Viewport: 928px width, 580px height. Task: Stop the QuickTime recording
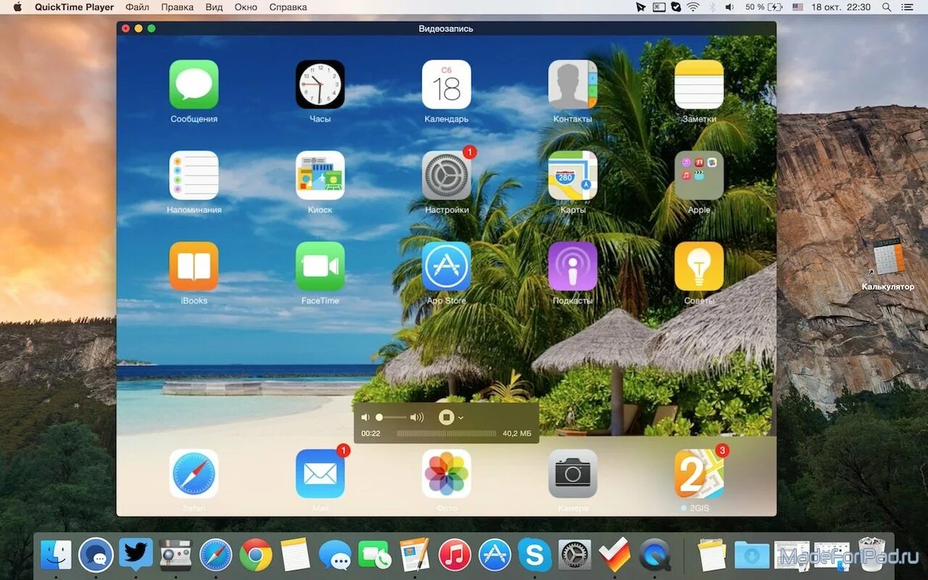tap(447, 417)
